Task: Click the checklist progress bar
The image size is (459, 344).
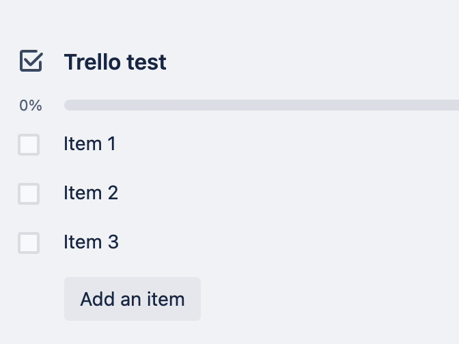Action: [262, 105]
